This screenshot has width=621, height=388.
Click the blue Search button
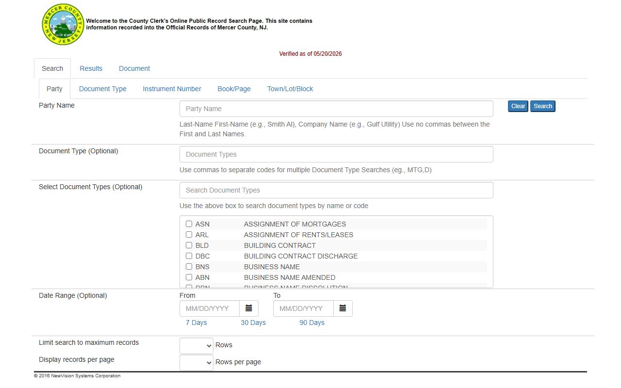pyautogui.click(x=543, y=106)
